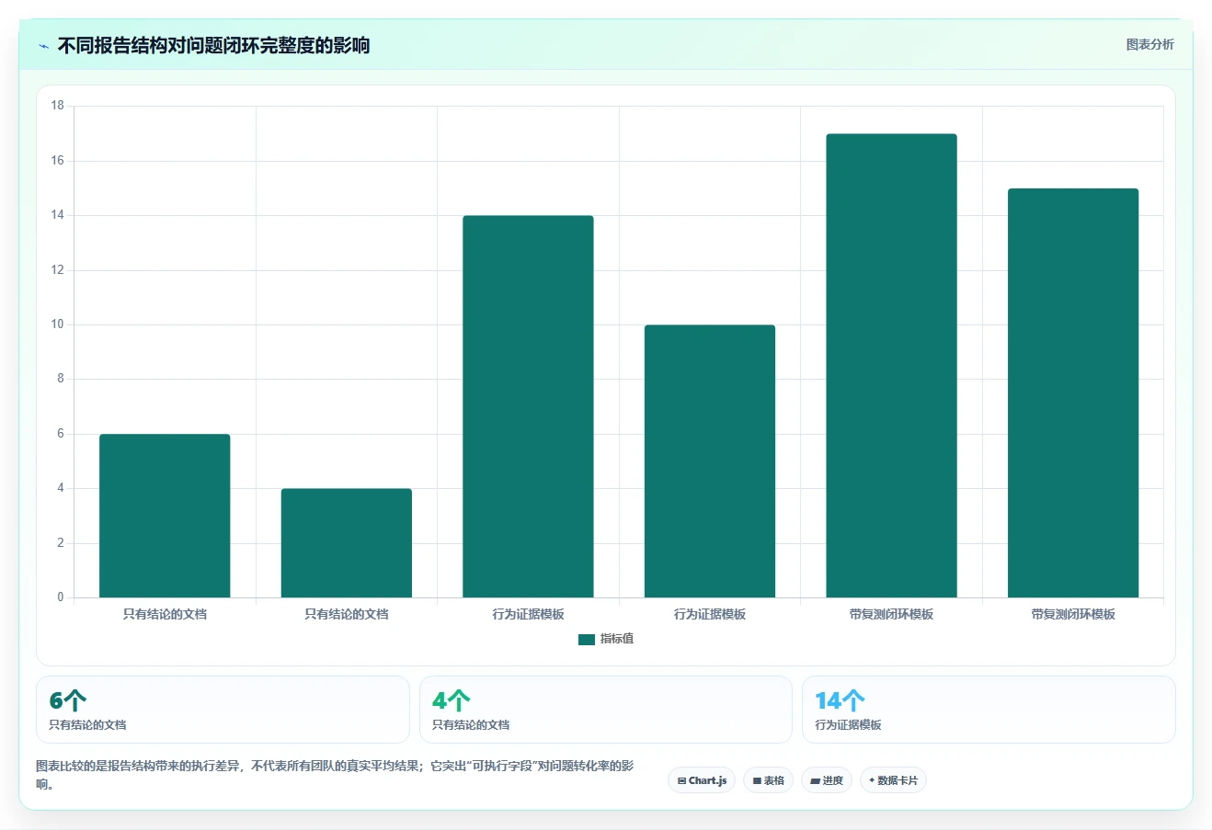Image resolution: width=1212 pixels, height=830 pixels.
Task: Click the x-axis label under the 10-value bar
Action: coord(710,614)
